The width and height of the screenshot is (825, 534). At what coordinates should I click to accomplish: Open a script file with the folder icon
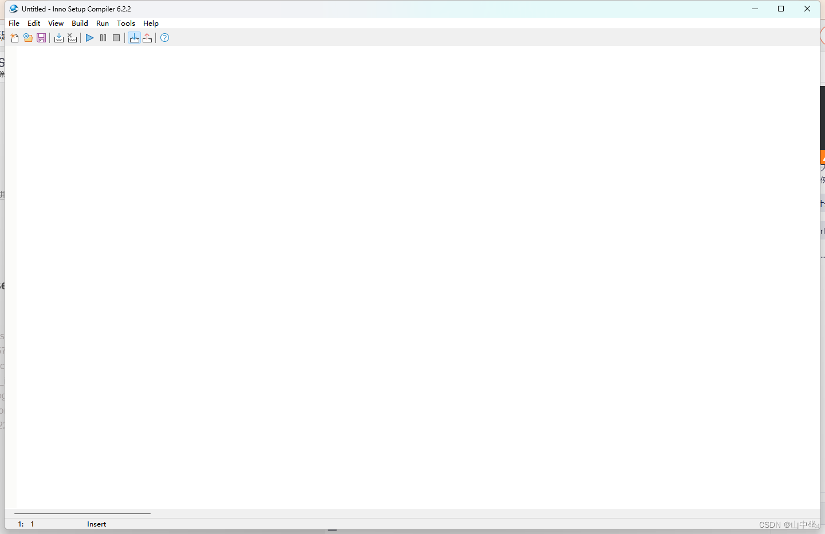click(x=28, y=38)
